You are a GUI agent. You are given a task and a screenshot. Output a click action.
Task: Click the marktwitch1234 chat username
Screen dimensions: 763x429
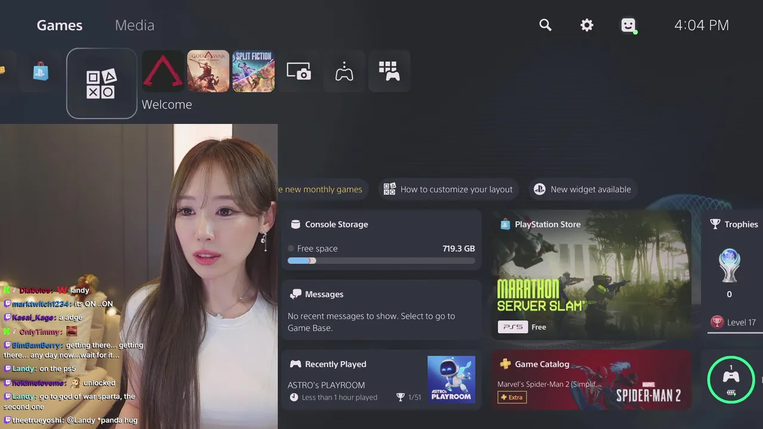pos(41,304)
